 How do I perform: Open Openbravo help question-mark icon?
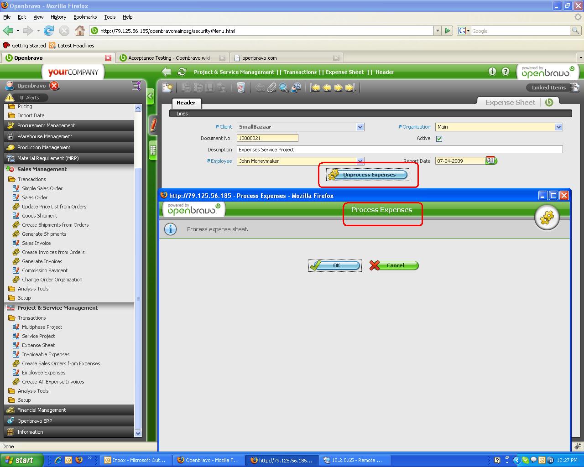pyautogui.click(x=506, y=71)
